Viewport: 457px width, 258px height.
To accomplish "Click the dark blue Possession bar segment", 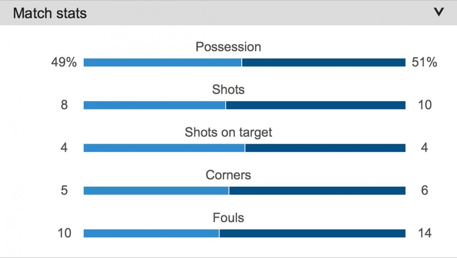I will (324, 63).
